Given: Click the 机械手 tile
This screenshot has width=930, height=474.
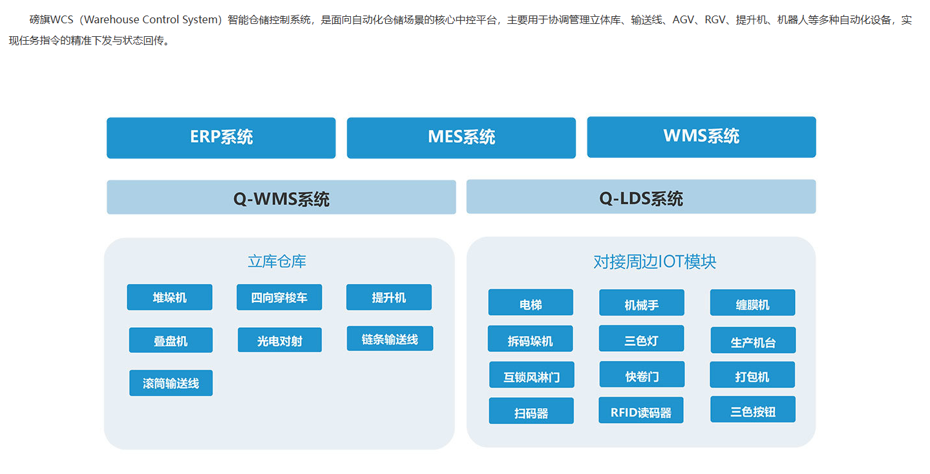Looking at the screenshot, I should pos(641,303).
